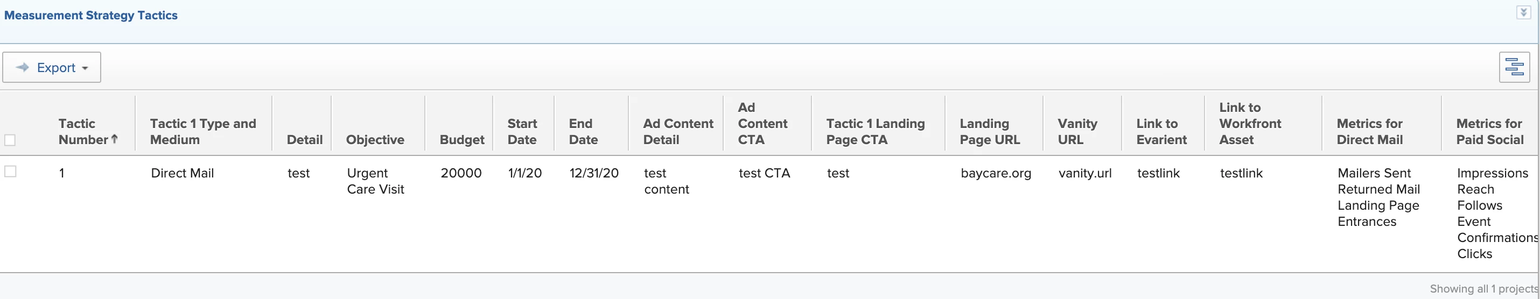
Task: Tick the select-all checkbox in the header
Action: pyautogui.click(x=10, y=140)
